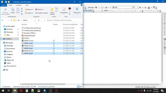Open the Catalog side tab in ArcMap
This screenshot has width=166, height=93.
[165, 42]
